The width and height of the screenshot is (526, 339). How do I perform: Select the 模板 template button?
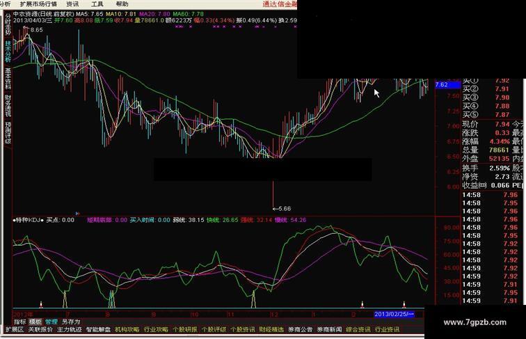tap(35, 322)
